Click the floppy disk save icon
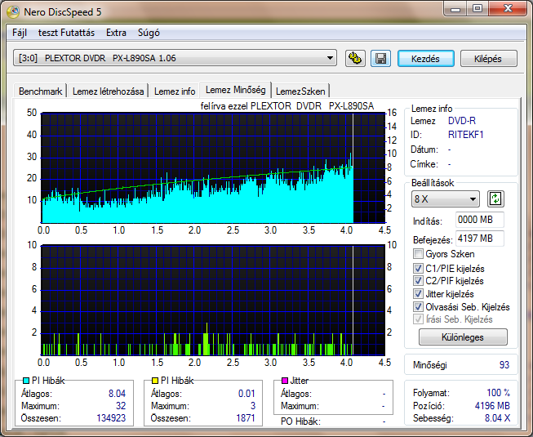 [380, 59]
